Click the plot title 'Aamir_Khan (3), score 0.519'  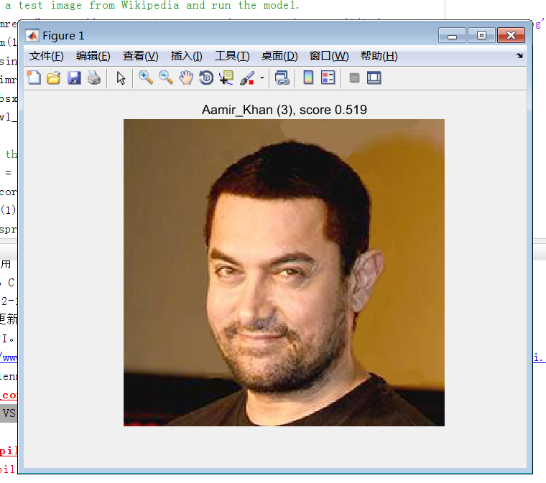click(x=284, y=110)
